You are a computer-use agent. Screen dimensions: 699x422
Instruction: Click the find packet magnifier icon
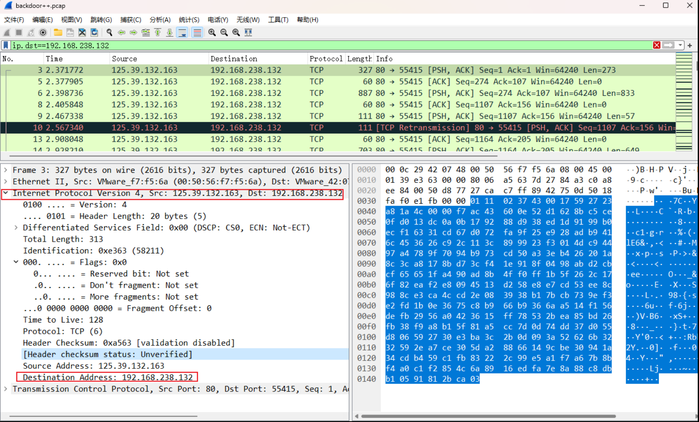tap(110, 33)
